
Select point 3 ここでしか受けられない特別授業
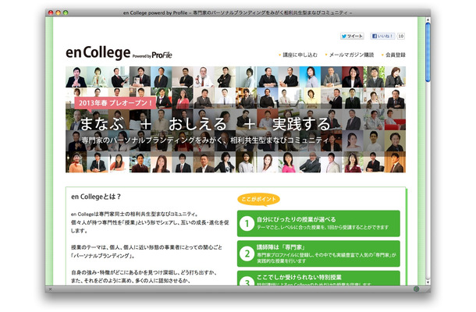tap(318, 278)
